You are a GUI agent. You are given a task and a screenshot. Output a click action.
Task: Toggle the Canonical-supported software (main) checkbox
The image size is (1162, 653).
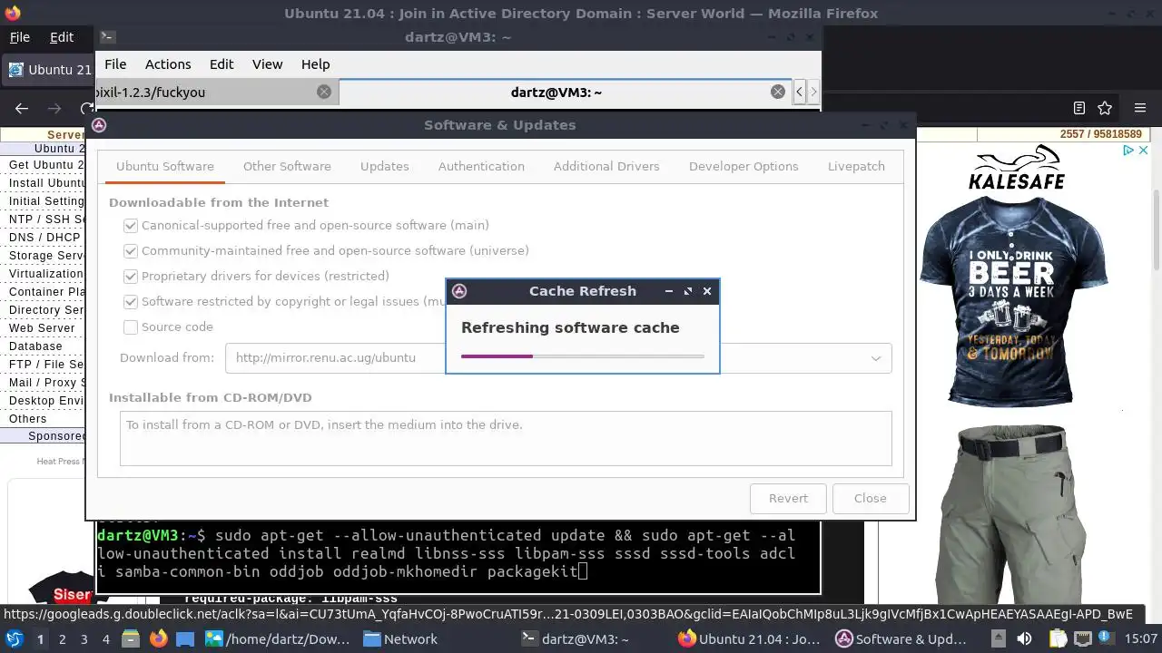(x=131, y=225)
